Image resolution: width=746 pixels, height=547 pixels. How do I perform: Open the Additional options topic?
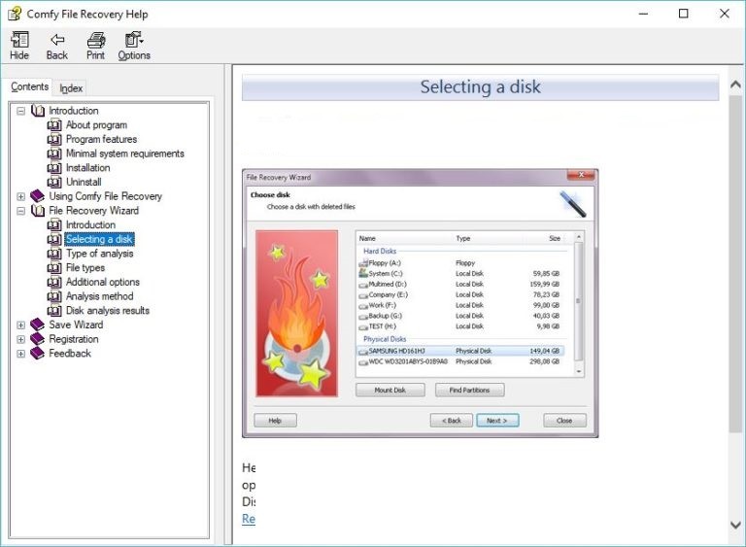click(103, 282)
